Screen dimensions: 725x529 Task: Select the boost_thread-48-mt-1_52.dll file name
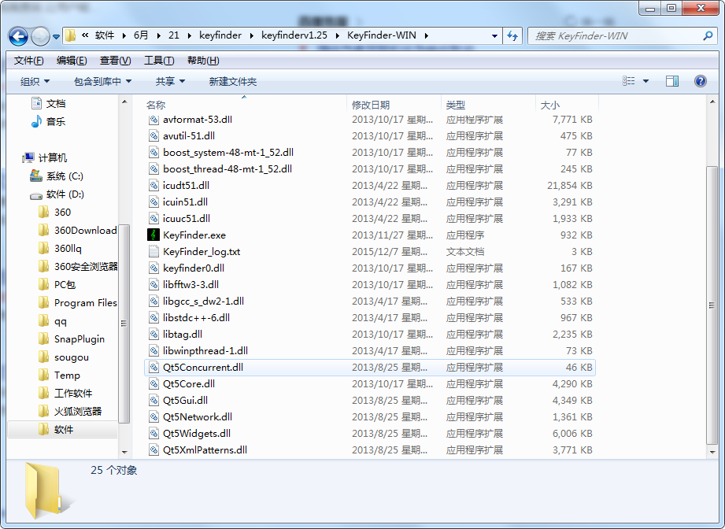[x=227, y=168]
